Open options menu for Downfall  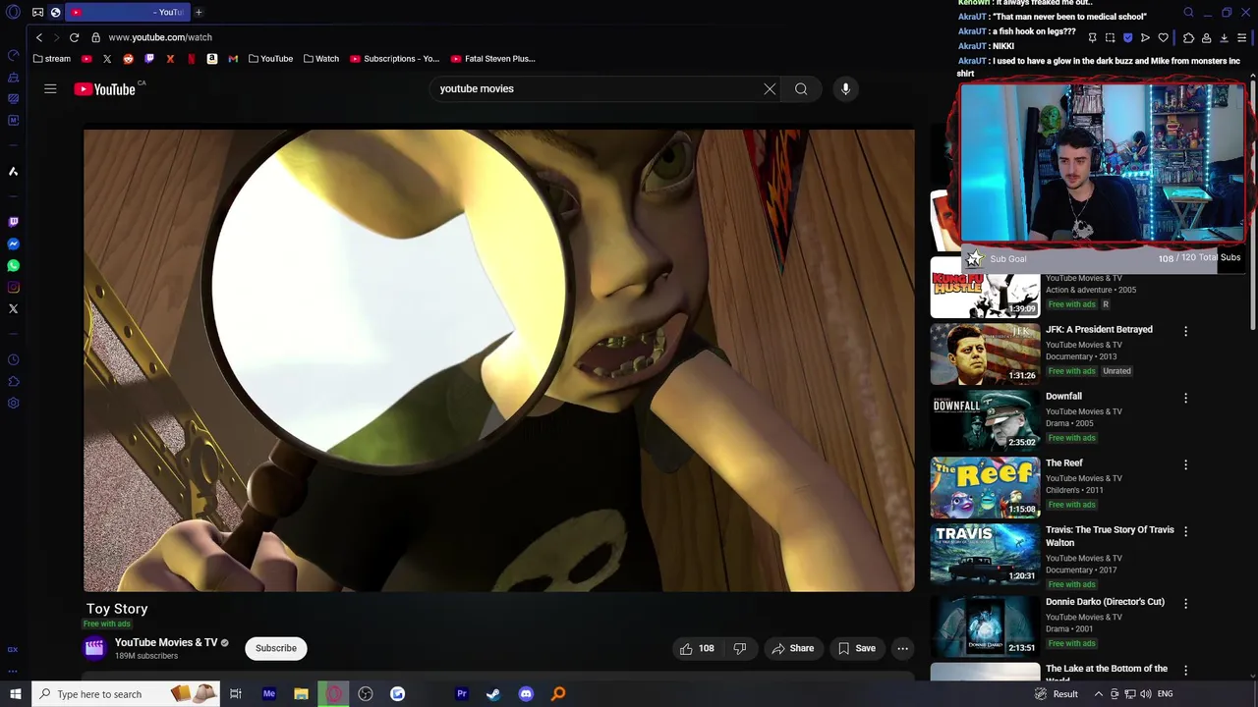[1185, 399]
